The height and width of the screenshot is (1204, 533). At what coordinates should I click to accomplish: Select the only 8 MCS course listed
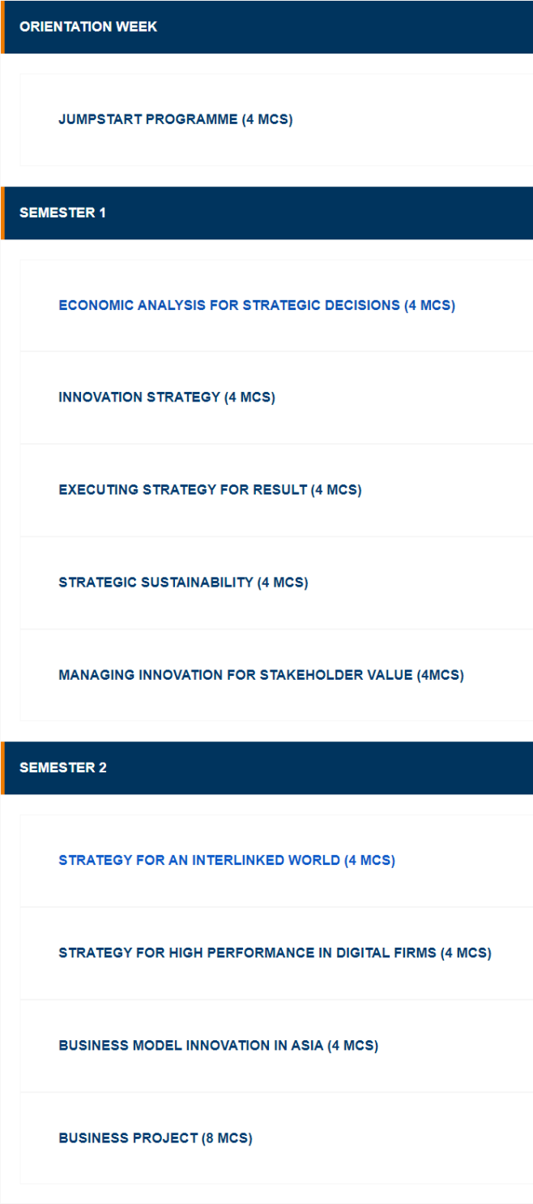[x=155, y=1137]
